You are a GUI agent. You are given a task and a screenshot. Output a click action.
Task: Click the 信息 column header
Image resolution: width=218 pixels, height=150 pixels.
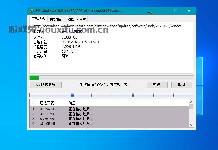pyautogui.click(x=127, y=103)
